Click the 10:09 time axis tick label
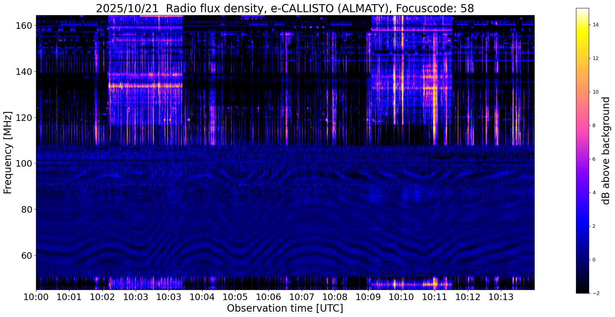The height and width of the screenshot is (317, 615). (x=368, y=297)
